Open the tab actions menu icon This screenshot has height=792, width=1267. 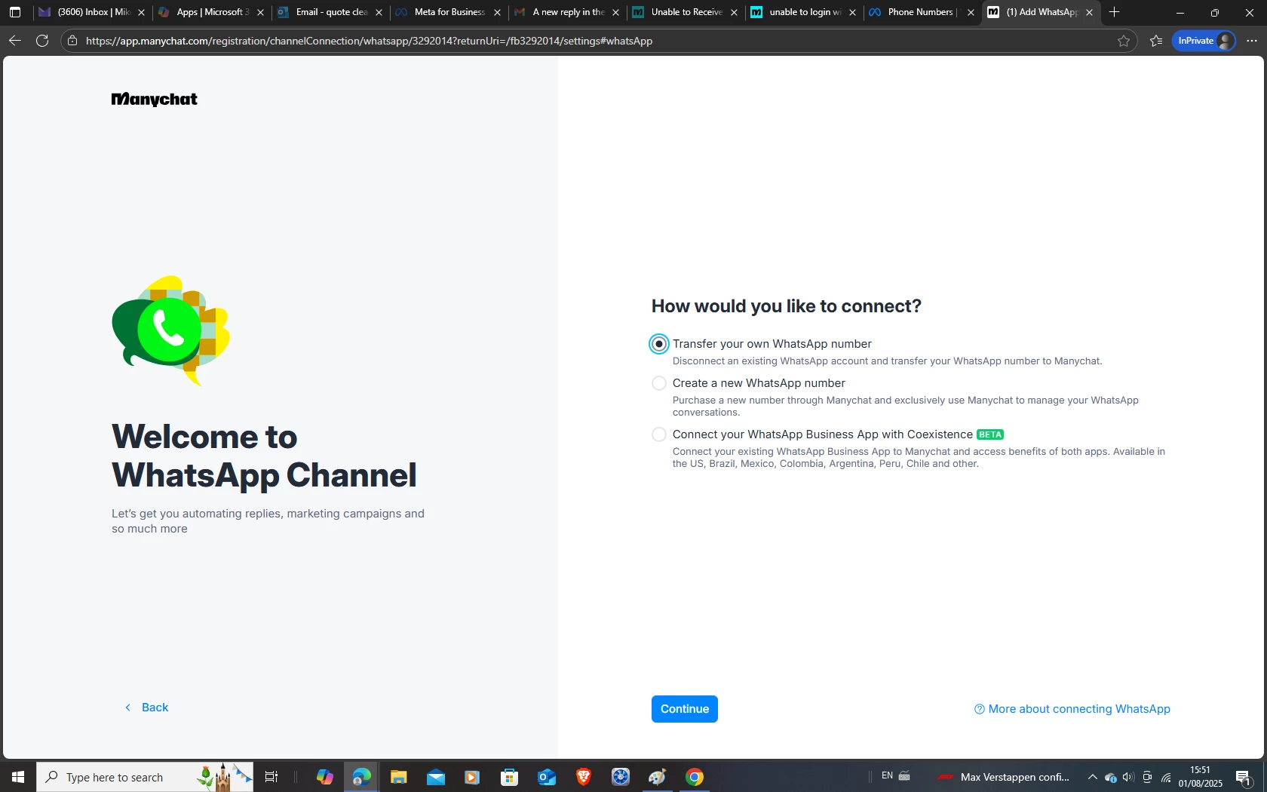click(15, 12)
